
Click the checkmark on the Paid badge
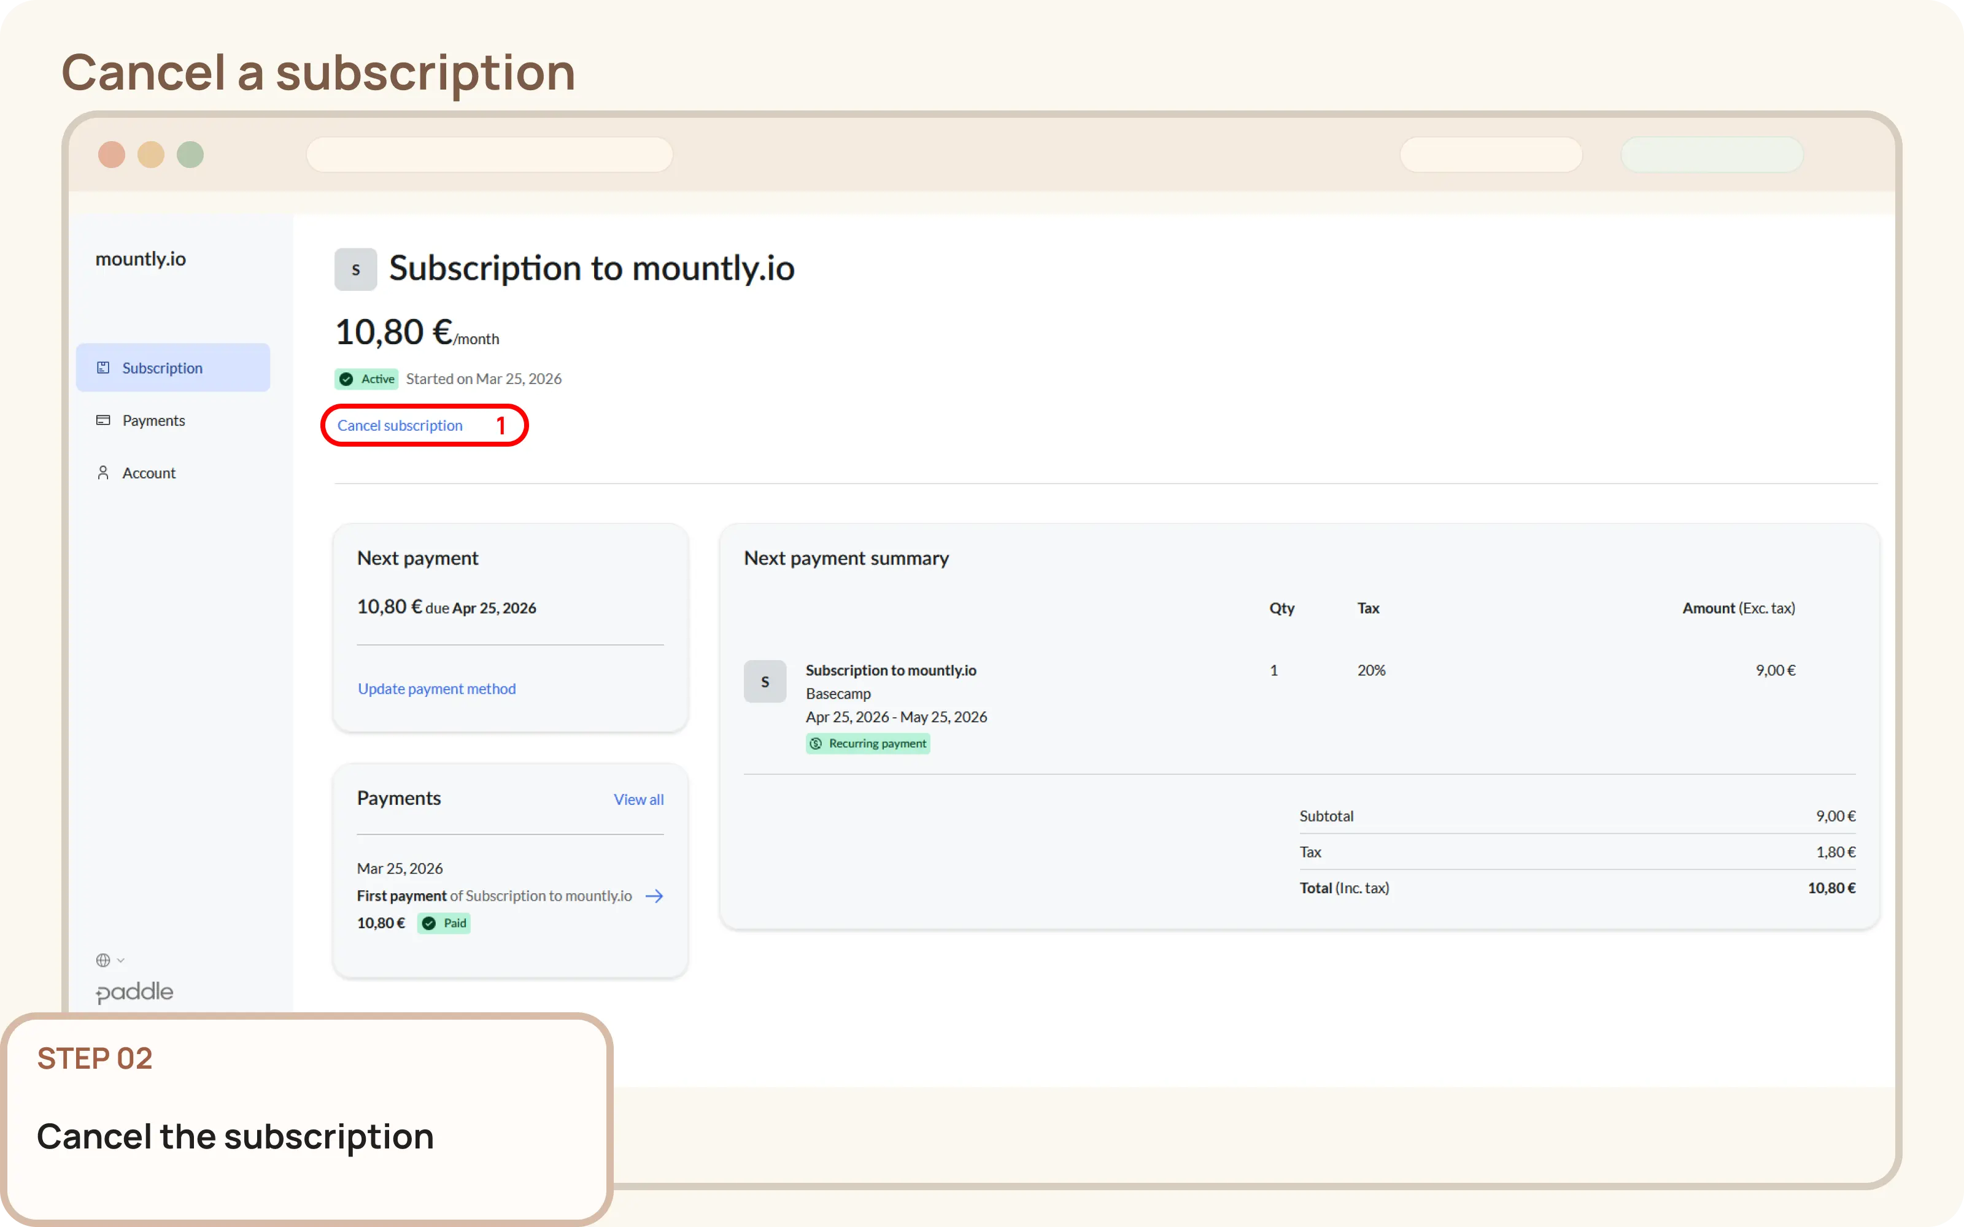(428, 923)
